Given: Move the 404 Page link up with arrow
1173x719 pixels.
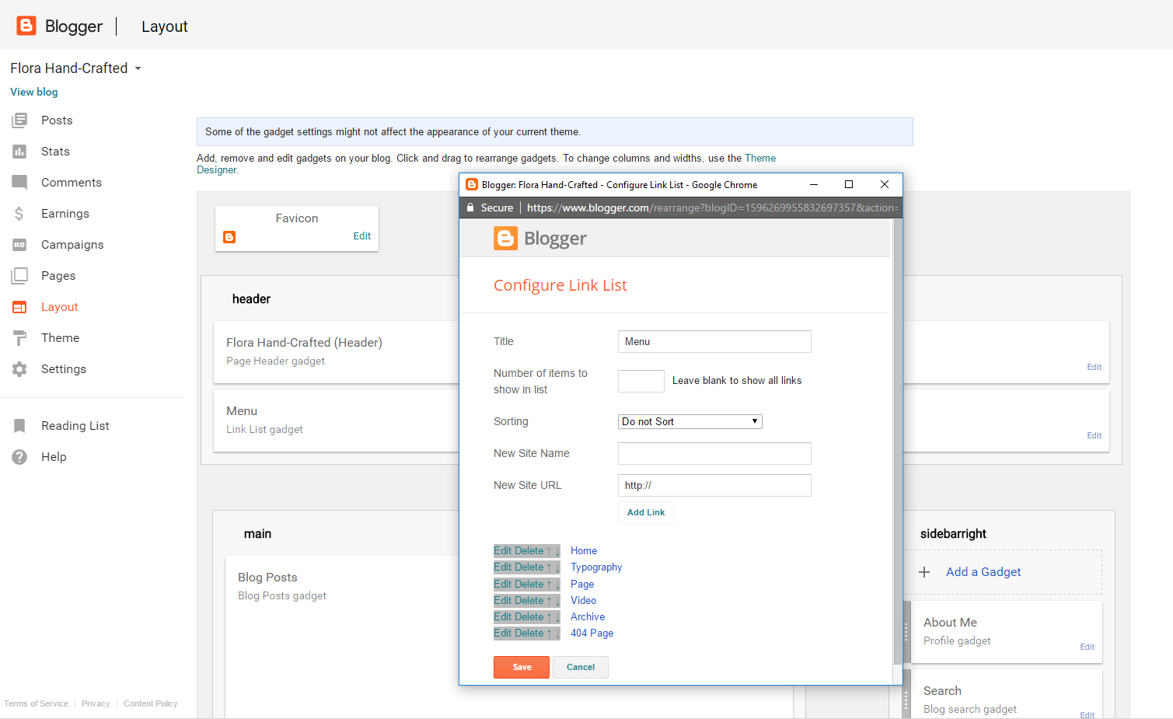Looking at the screenshot, I should [549, 633].
